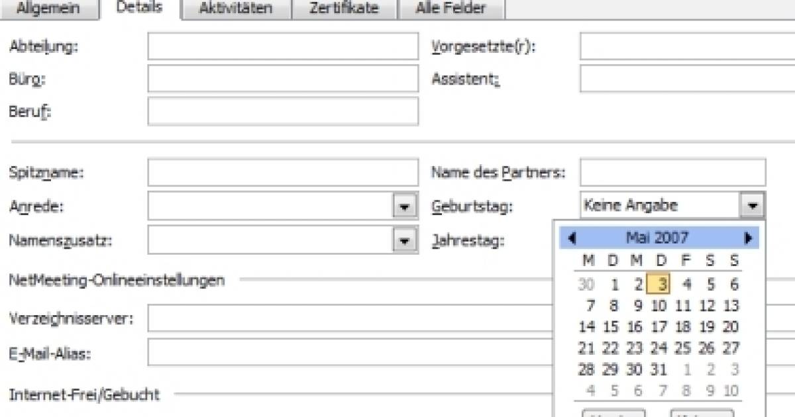Click the NetMeeting-Onlineeinstellungen heading

click(x=117, y=280)
